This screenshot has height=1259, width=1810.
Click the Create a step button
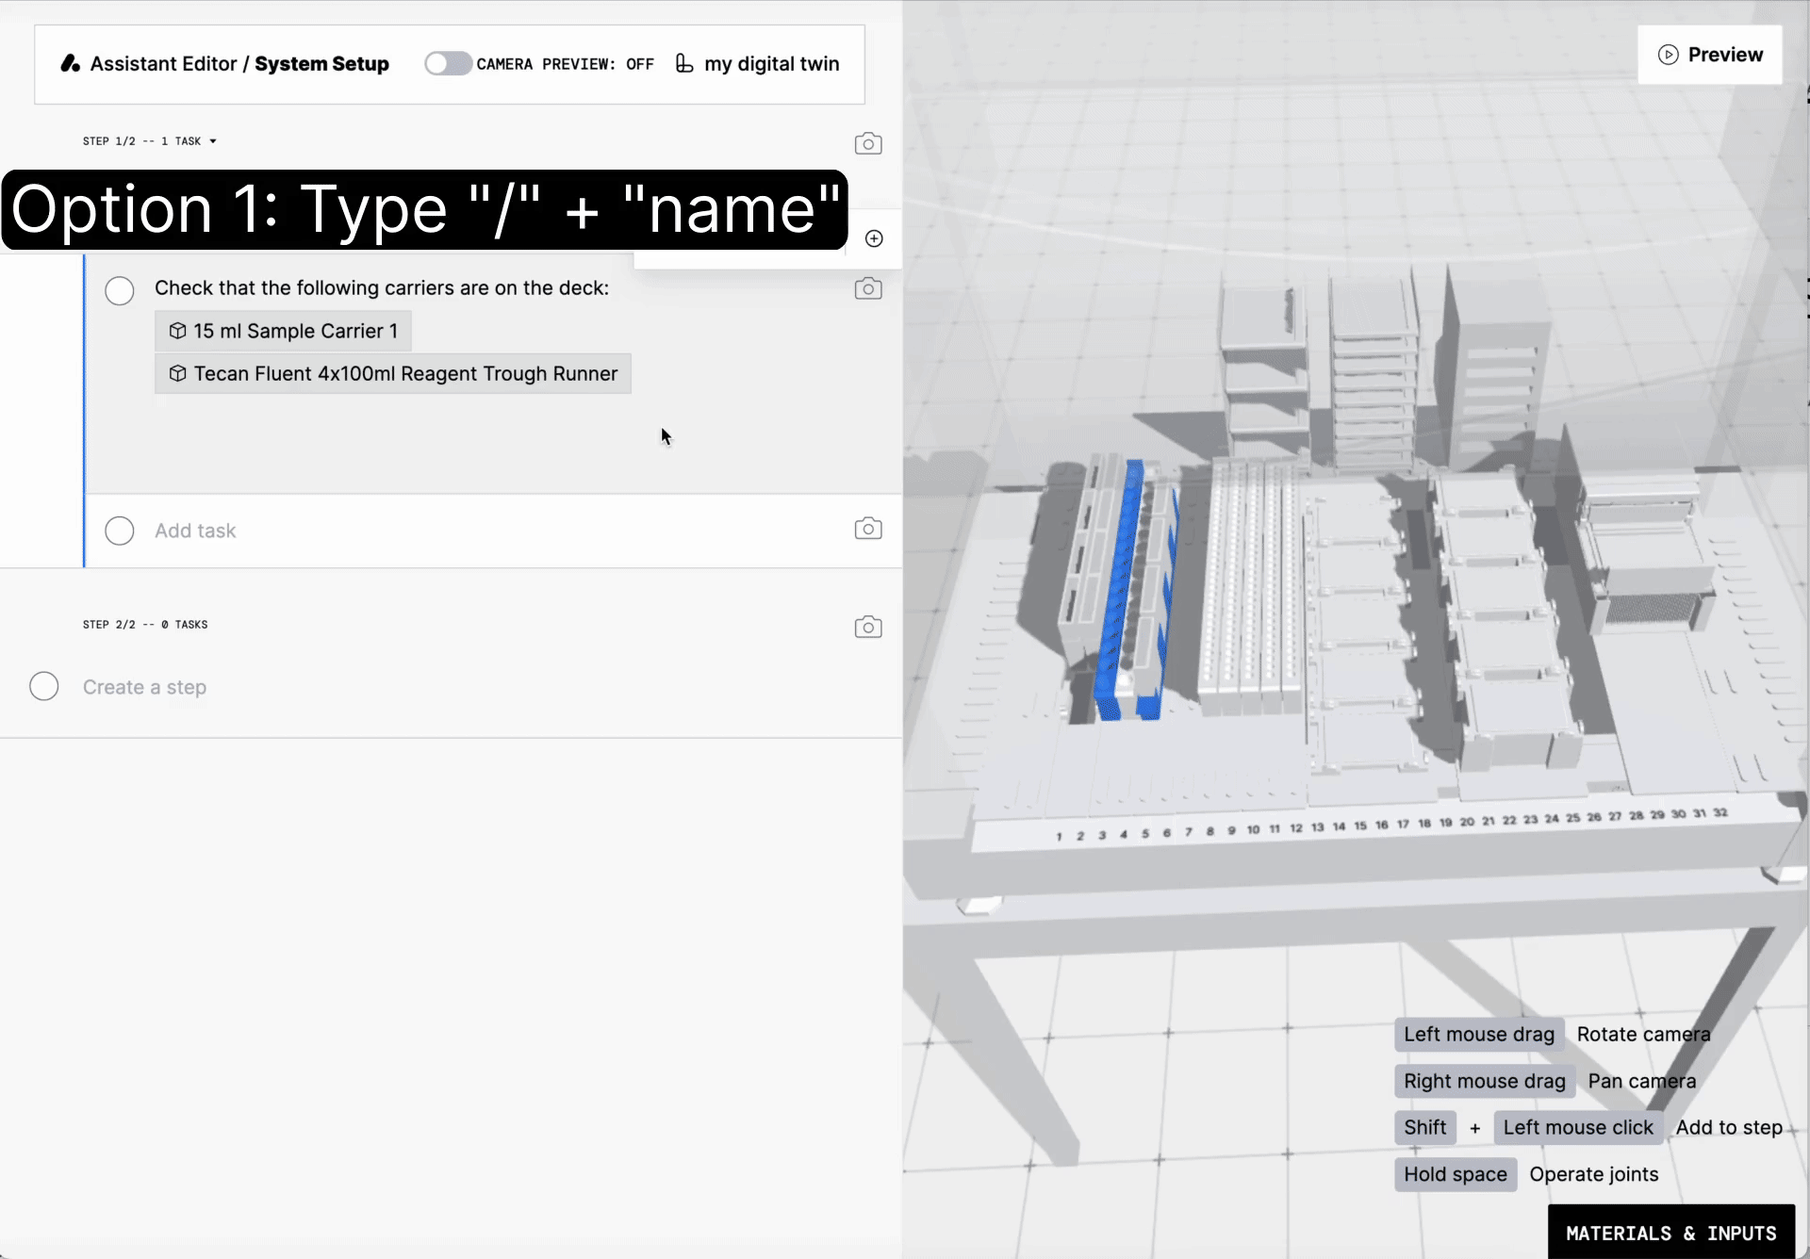[143, 686]
